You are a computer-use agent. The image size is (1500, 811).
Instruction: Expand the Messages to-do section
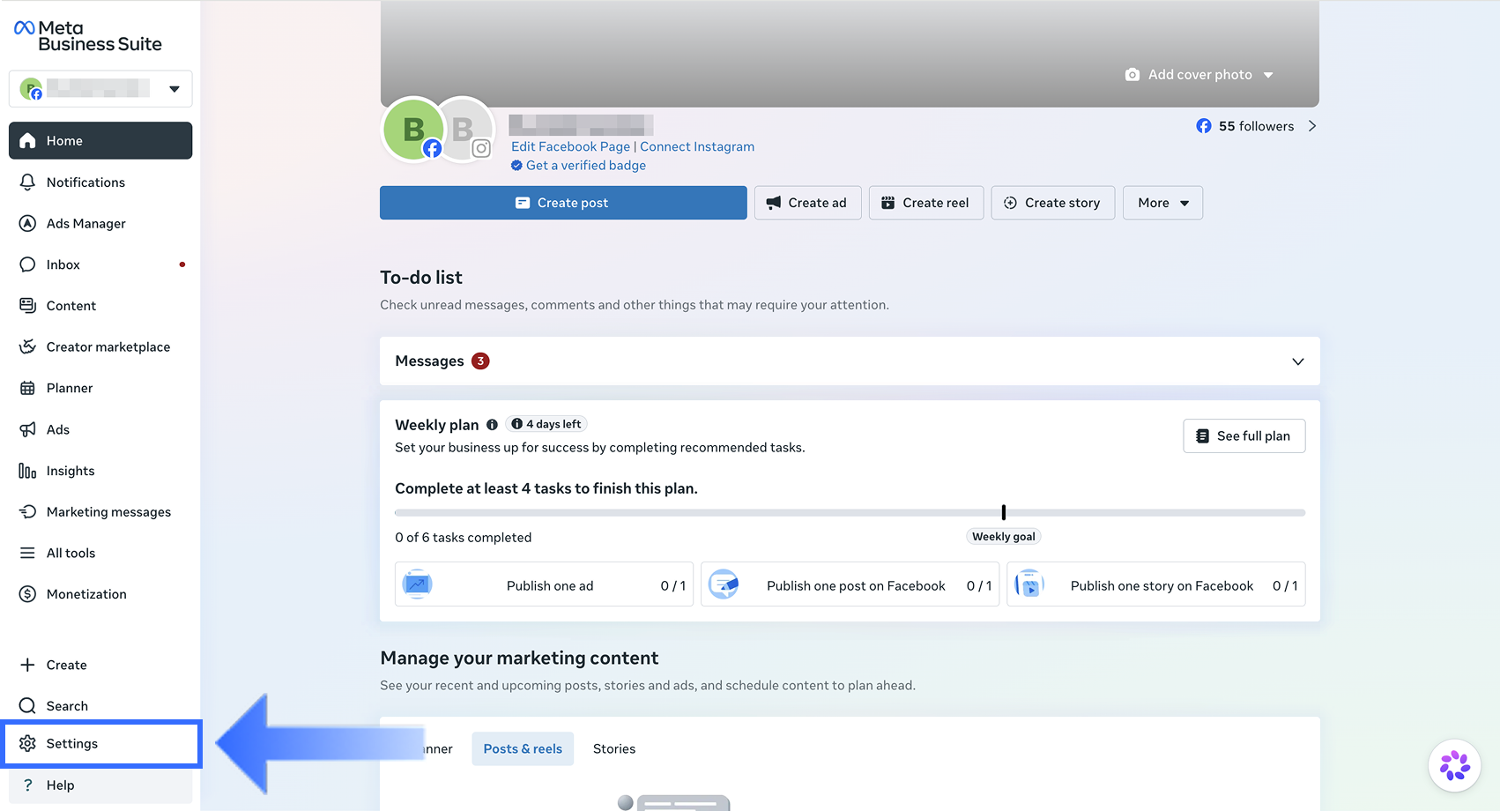[850, 361]
